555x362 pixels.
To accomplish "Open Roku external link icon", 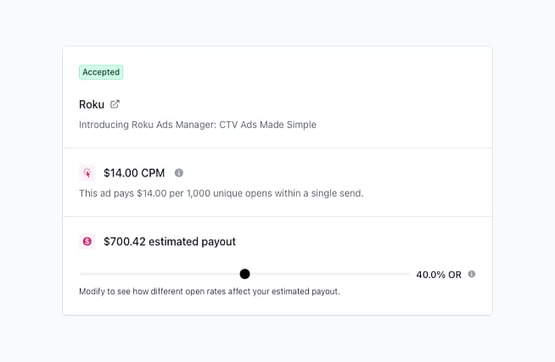I will pyautogui.click(x=115, y=104).
